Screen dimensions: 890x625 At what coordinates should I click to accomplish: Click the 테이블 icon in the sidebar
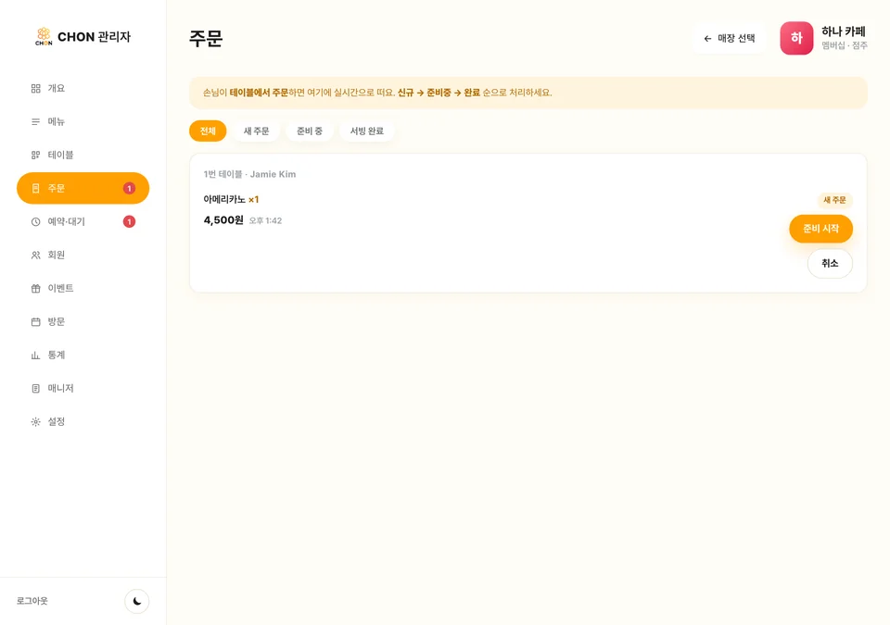[x=36, y=155]
